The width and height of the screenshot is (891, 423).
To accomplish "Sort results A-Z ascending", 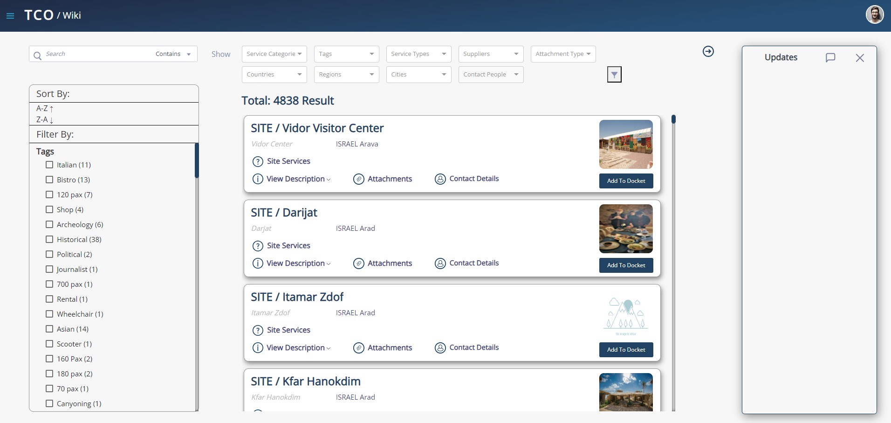I will coord(45,108).
